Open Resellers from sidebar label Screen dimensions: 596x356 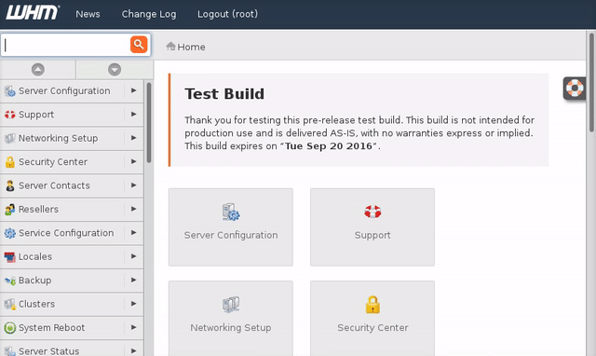click(x=38, y=209)
